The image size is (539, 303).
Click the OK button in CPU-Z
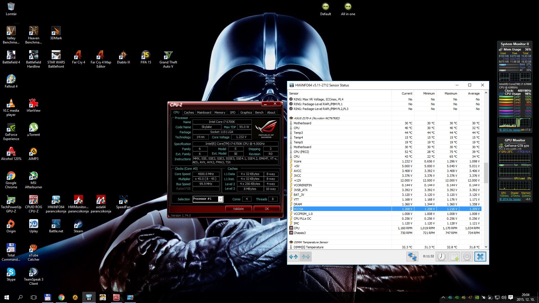tap(267, 209)
